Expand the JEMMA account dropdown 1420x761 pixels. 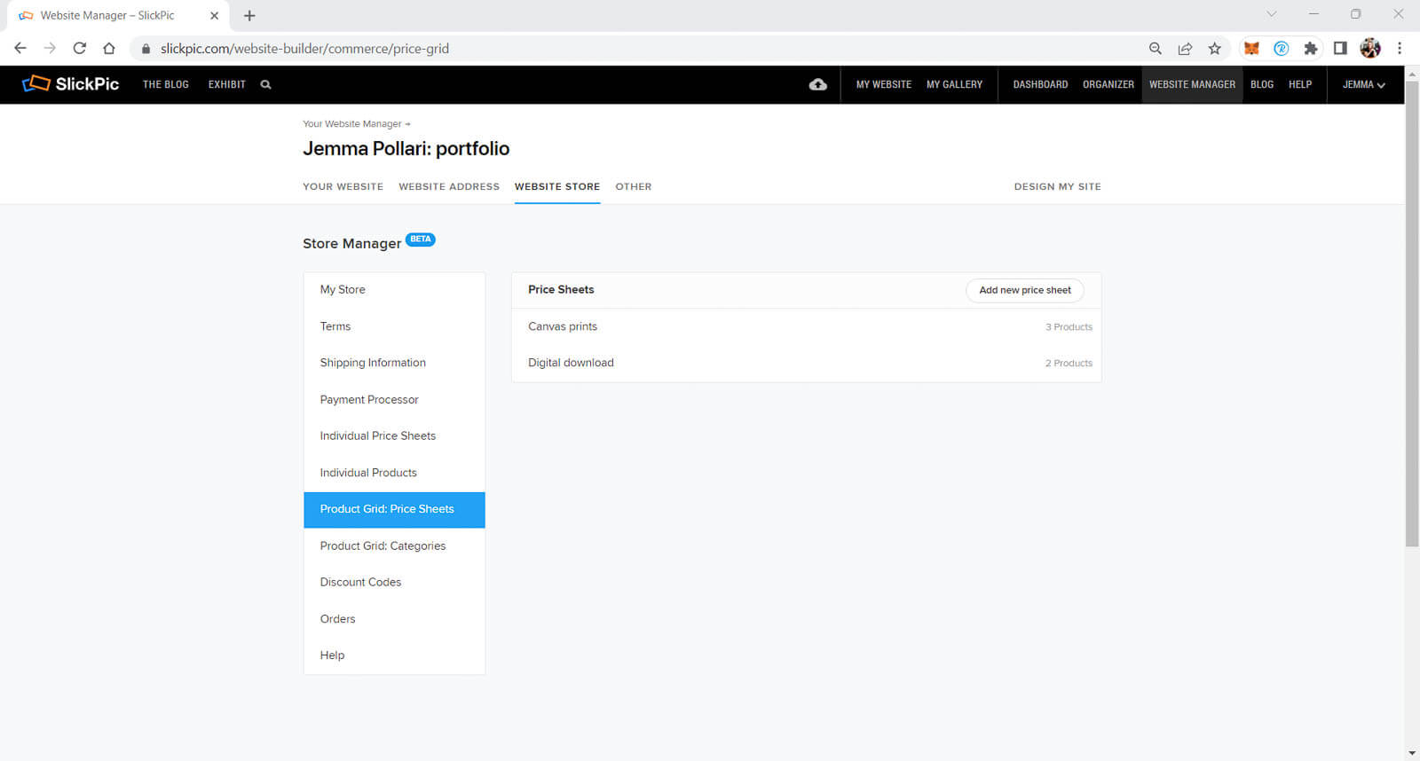[1363, 84]
